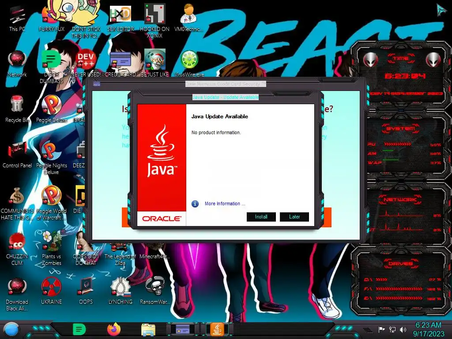Open File Explorer from the taskbar
This screenshot has width=452, height=339.
(x=148, y=330)
